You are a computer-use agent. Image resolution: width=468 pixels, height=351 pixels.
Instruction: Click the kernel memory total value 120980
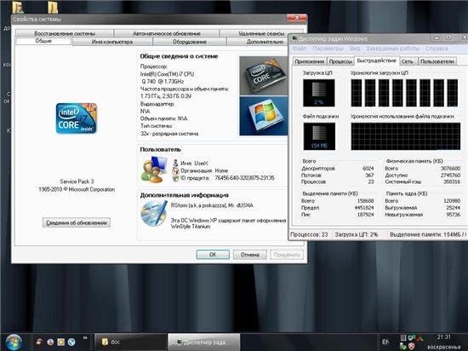pyautogui.click(x=452, y=201)
